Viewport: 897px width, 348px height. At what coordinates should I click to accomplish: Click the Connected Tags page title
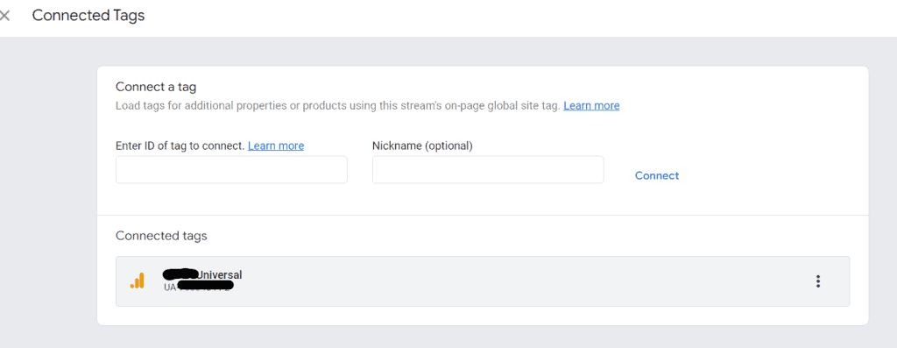coord(88,16)
